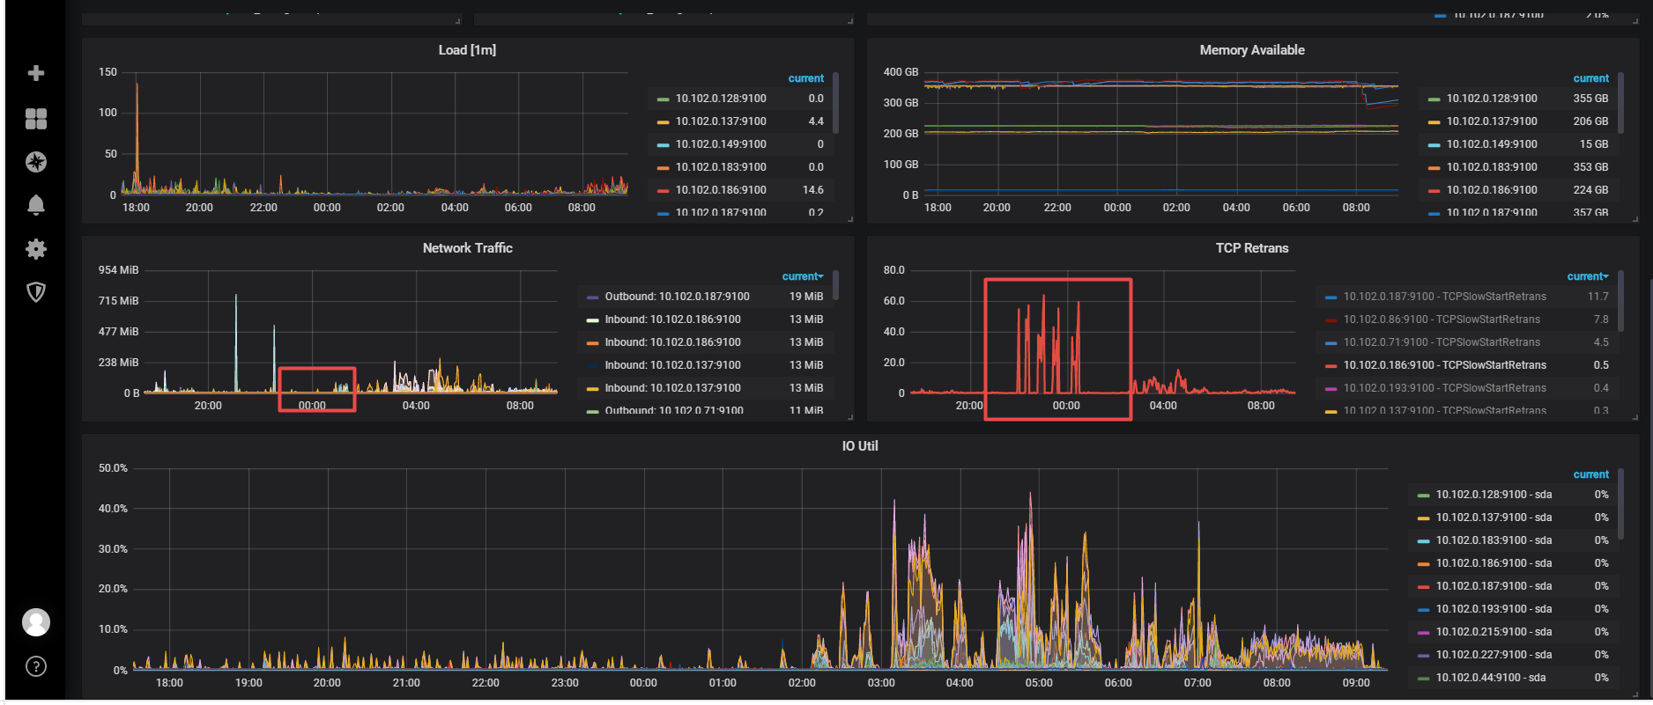This screenshot has height=705, width=1653.
Task: Open the Dashboards four-squares sidebar icon
Action: (36, 119)
